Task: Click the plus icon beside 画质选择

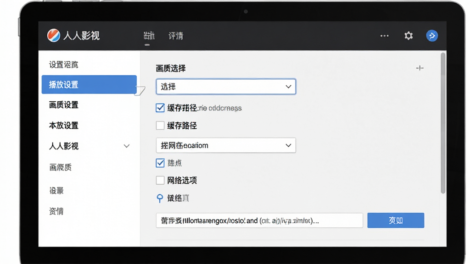Action: pyautogui.click(x=420, y=68)
